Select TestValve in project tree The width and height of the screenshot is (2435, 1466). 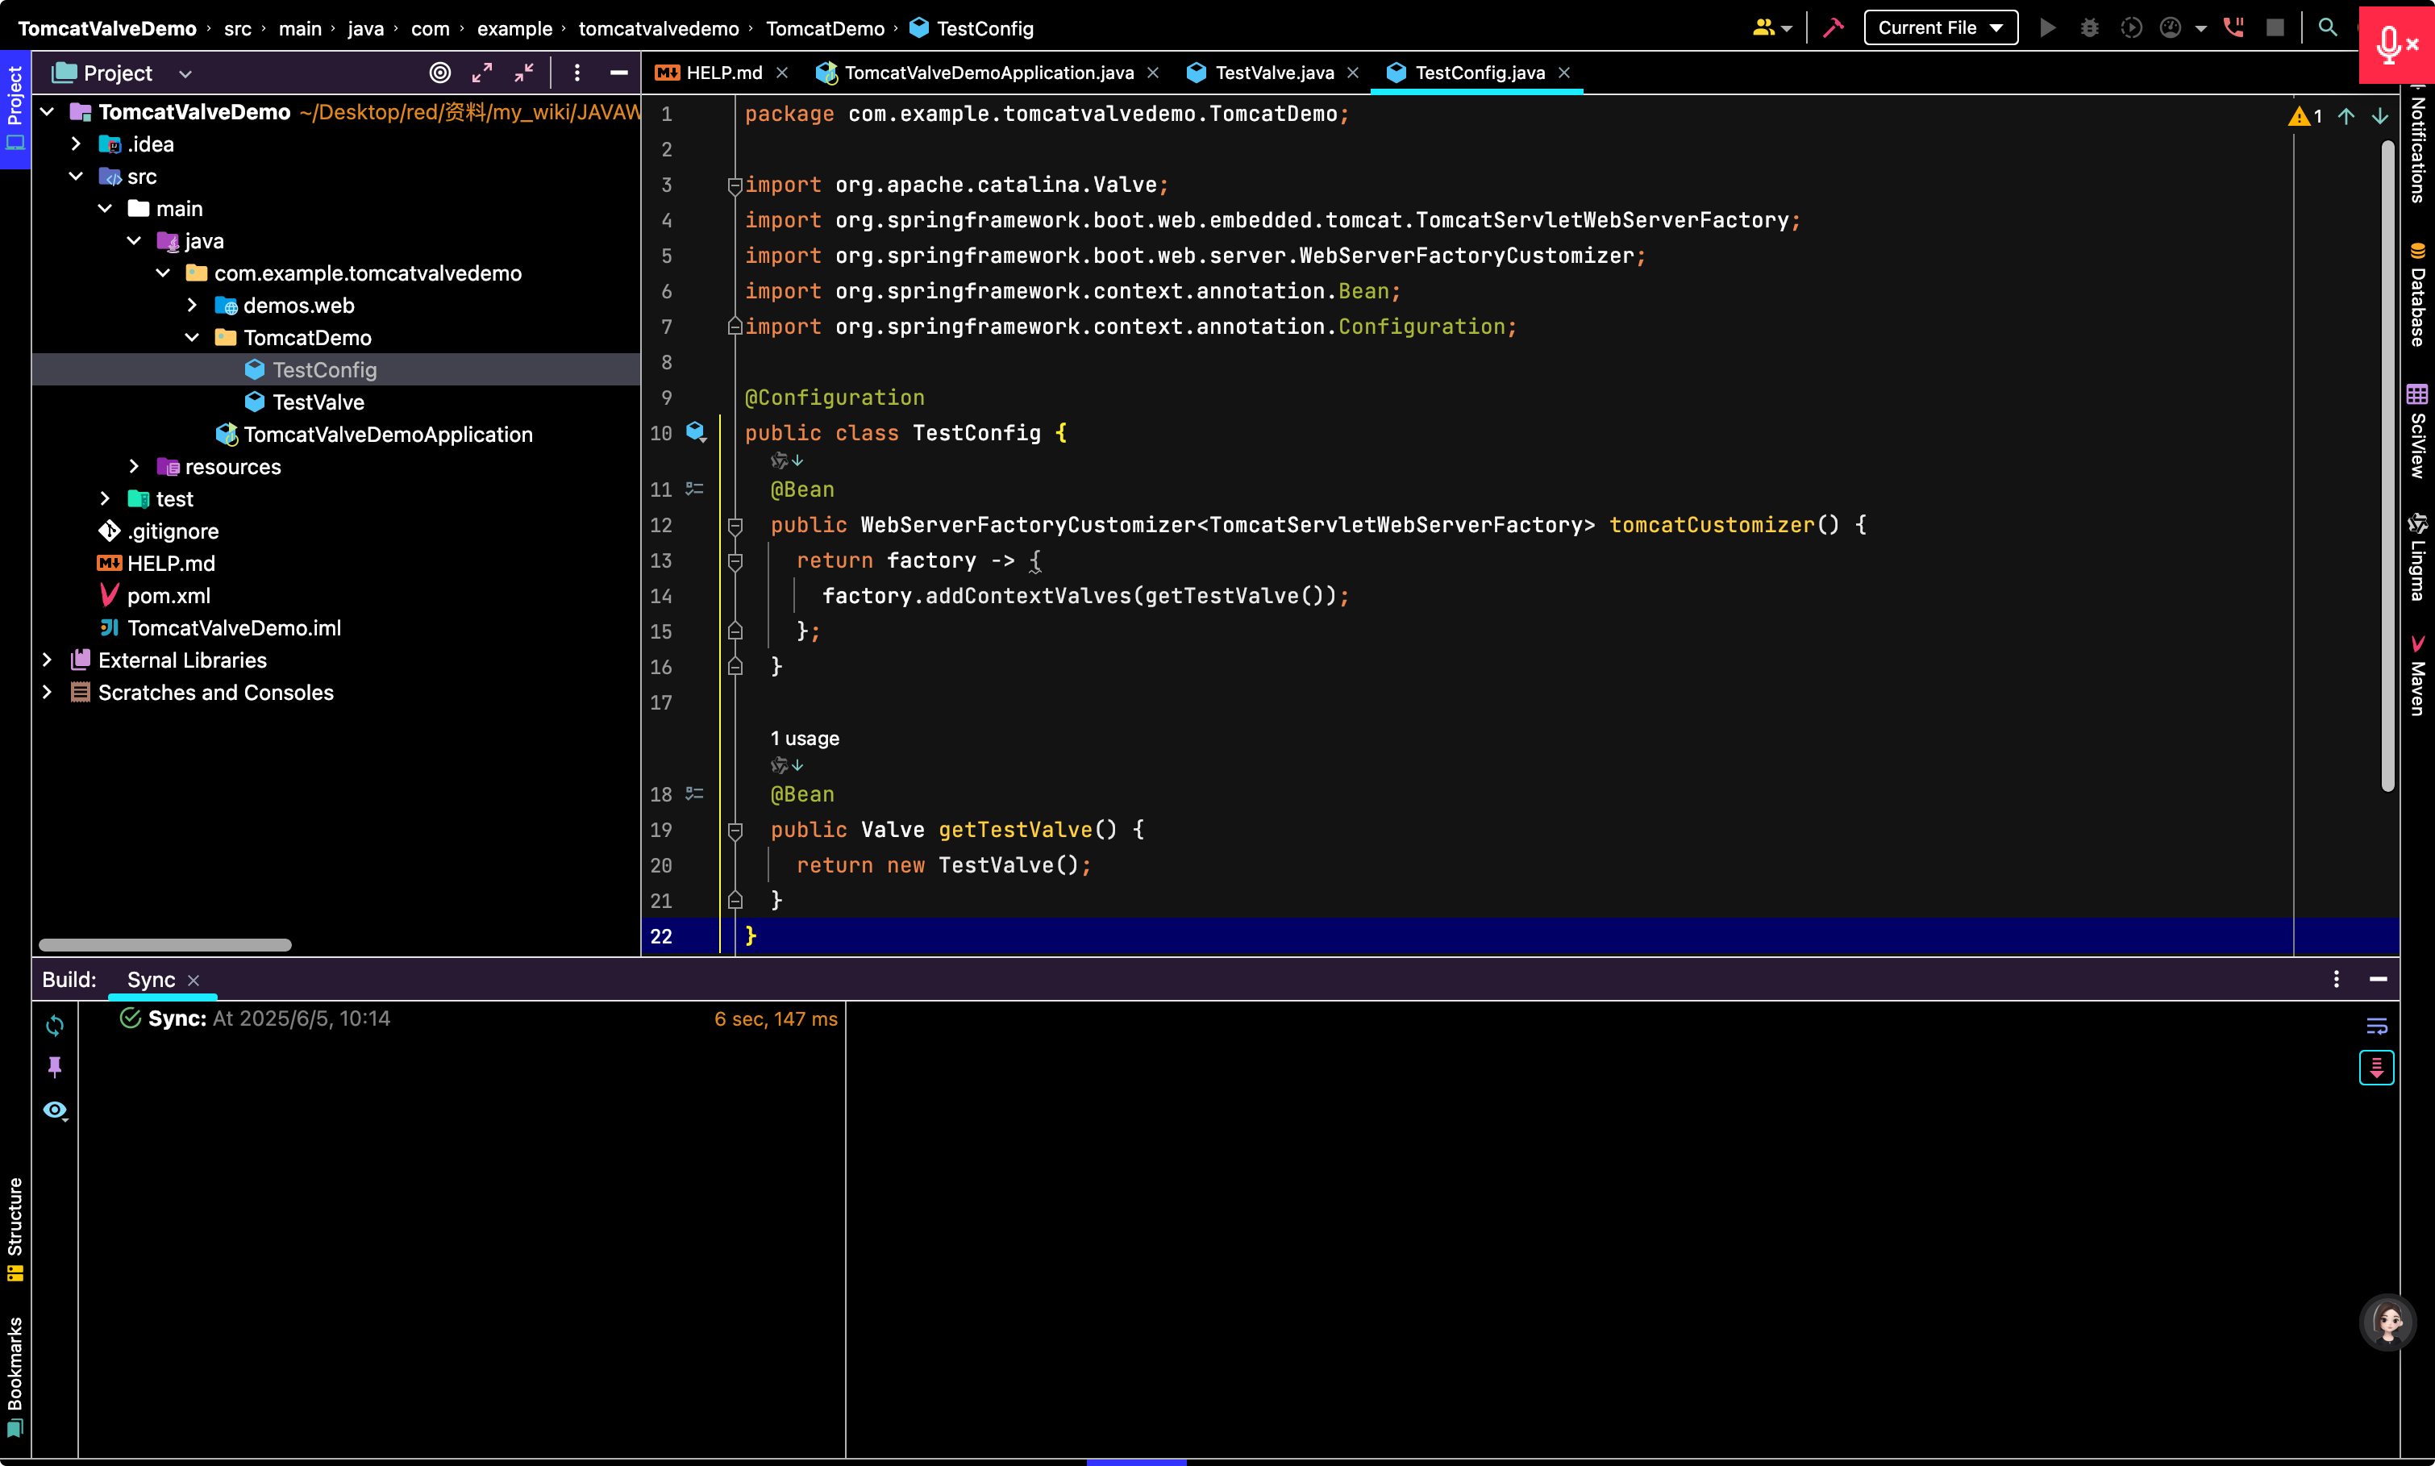point(318,402)
